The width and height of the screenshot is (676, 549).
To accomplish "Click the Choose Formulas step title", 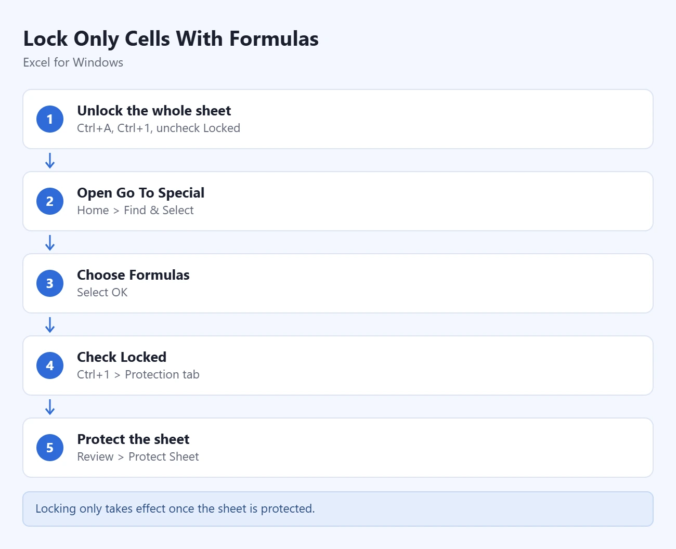I will 133,275.
